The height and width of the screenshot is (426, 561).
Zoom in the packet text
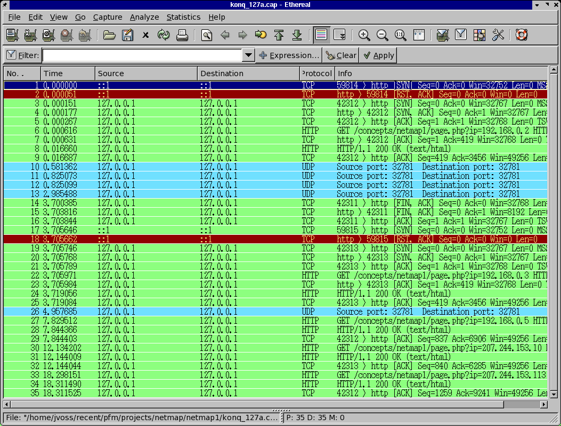[x=364, y=35]
